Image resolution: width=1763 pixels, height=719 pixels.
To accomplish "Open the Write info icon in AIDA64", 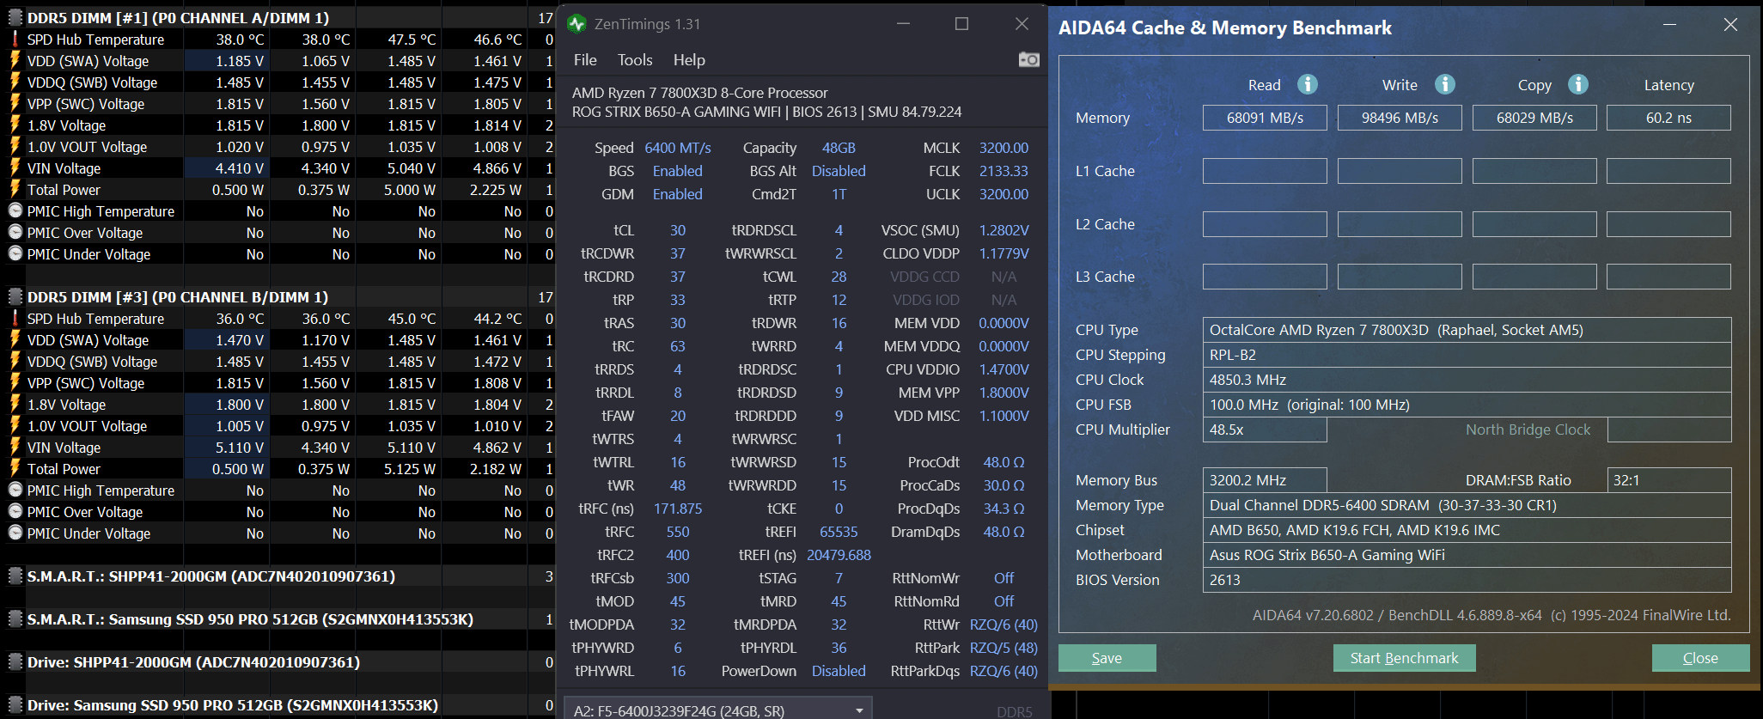I will tap(1445, 84).
